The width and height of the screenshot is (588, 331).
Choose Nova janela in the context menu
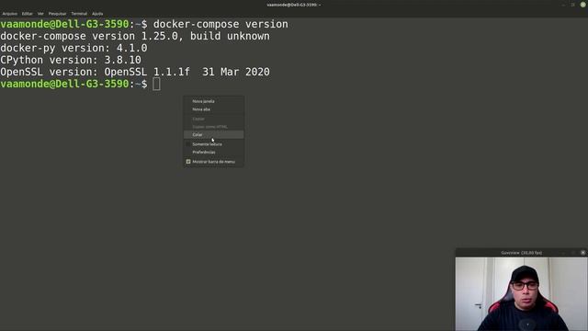click(214, 101)
